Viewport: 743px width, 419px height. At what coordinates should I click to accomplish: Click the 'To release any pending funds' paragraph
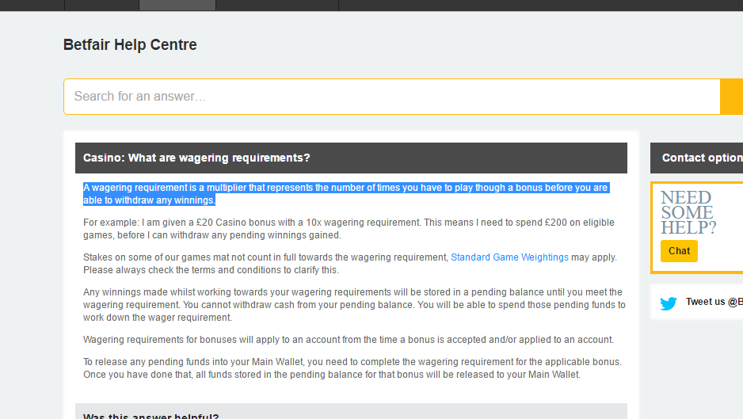tap(352, 368)
